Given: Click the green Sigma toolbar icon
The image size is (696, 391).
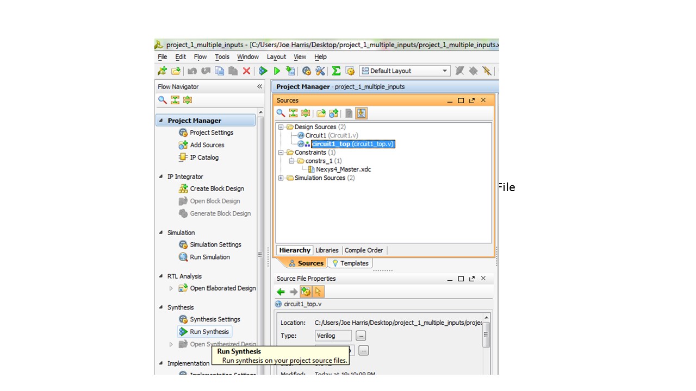Looking at the screenshot, I should (x=336, y=71).
